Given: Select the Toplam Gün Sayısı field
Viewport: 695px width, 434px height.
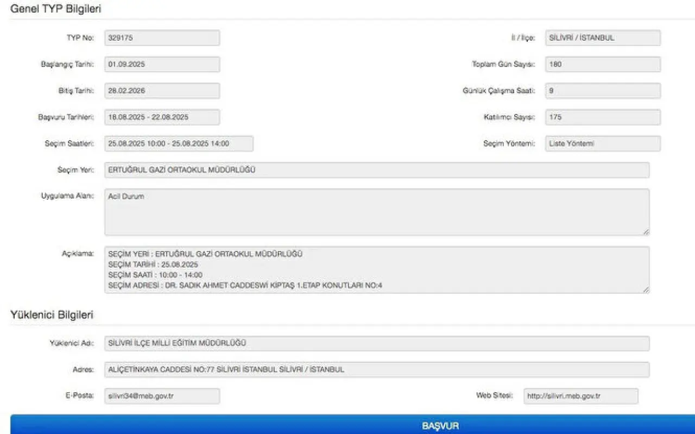Looking at the screenshot, I should 603,64.
